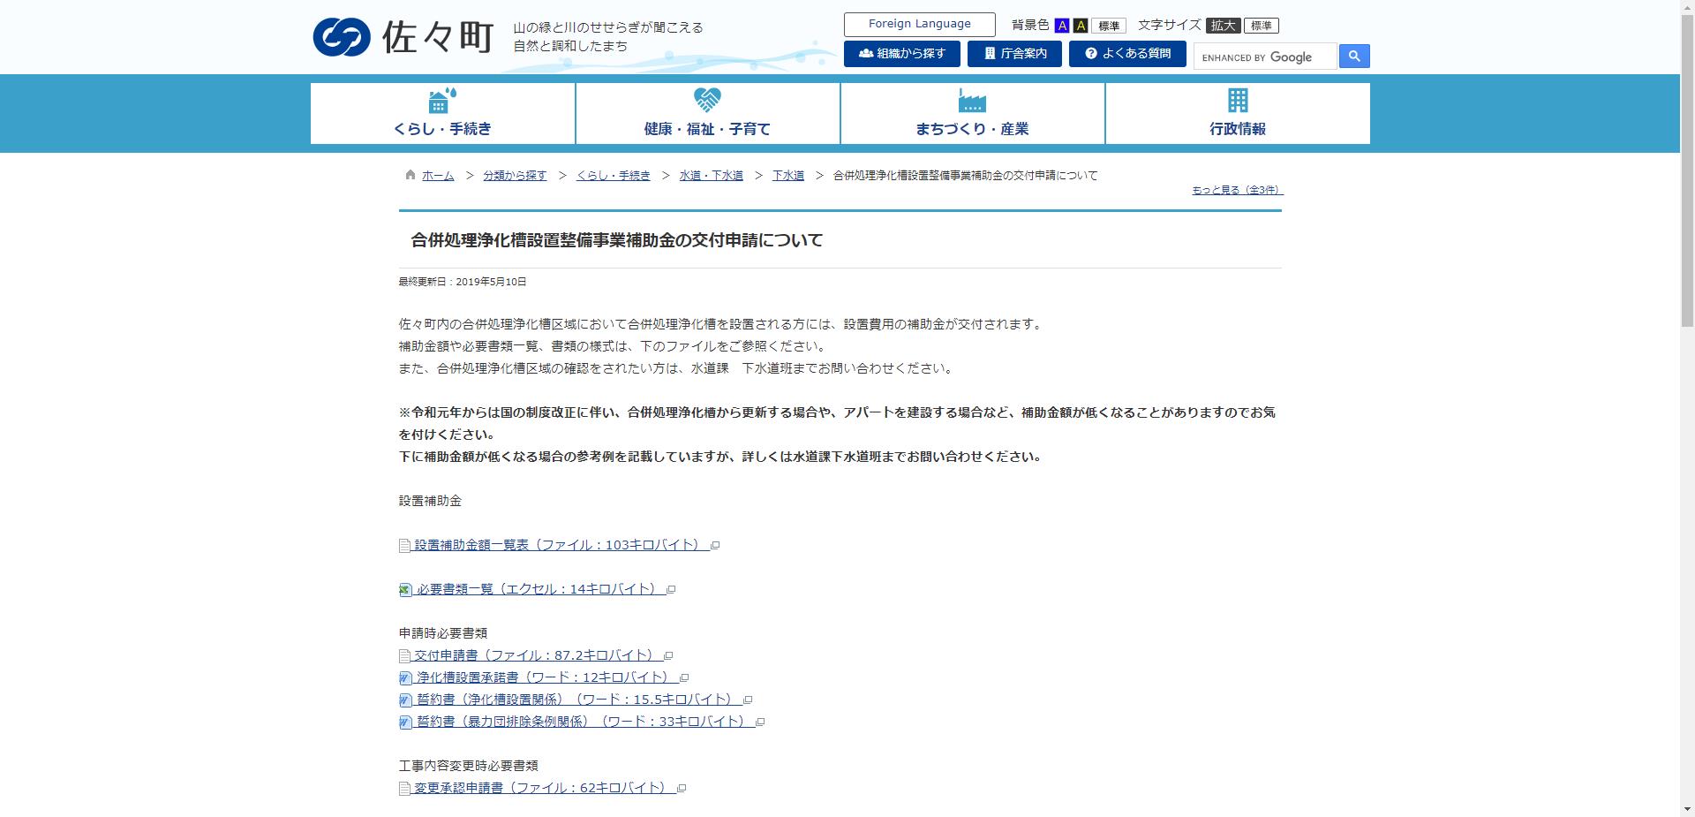
Task: Reset background color with 標準 button
Action: tap(1109, 26)
